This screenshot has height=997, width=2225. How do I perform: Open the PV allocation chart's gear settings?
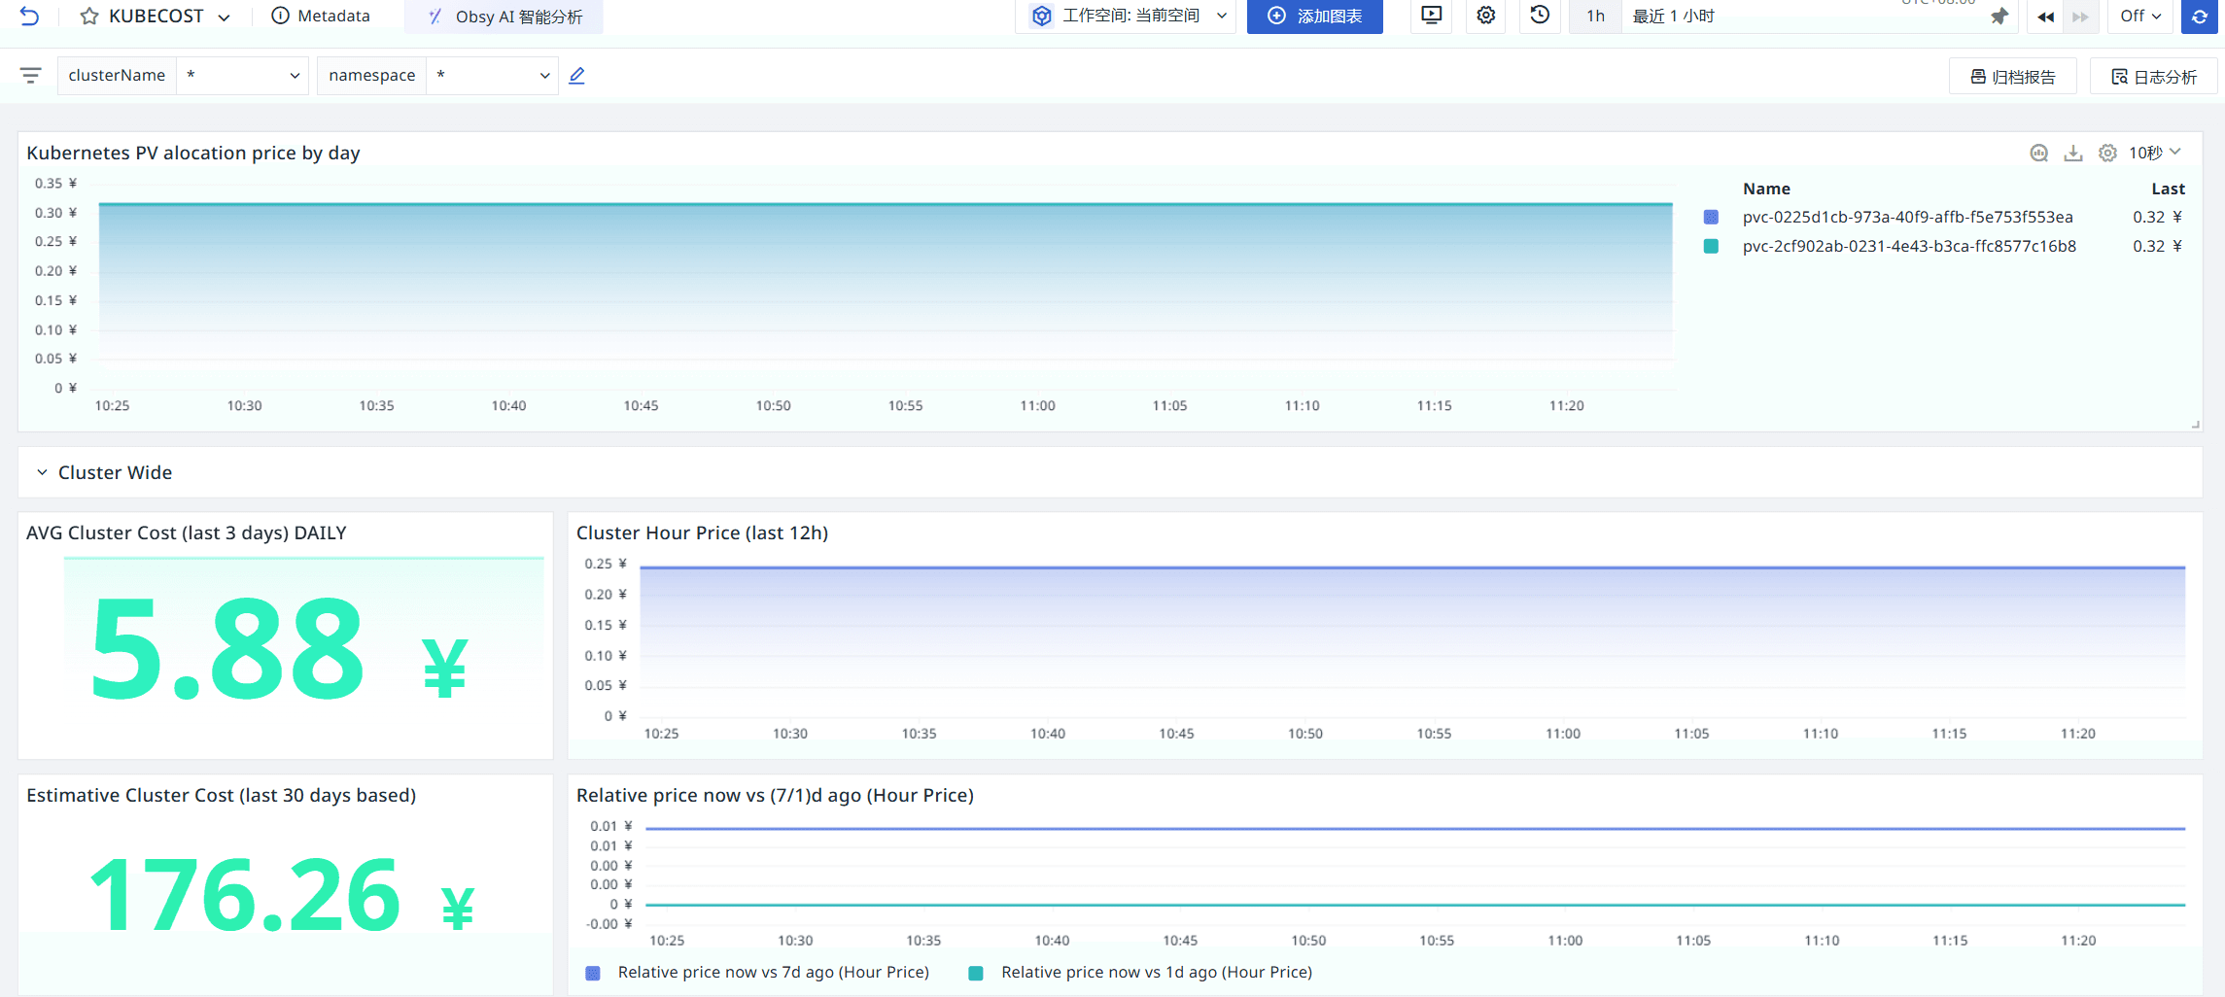pos(2107,154)
